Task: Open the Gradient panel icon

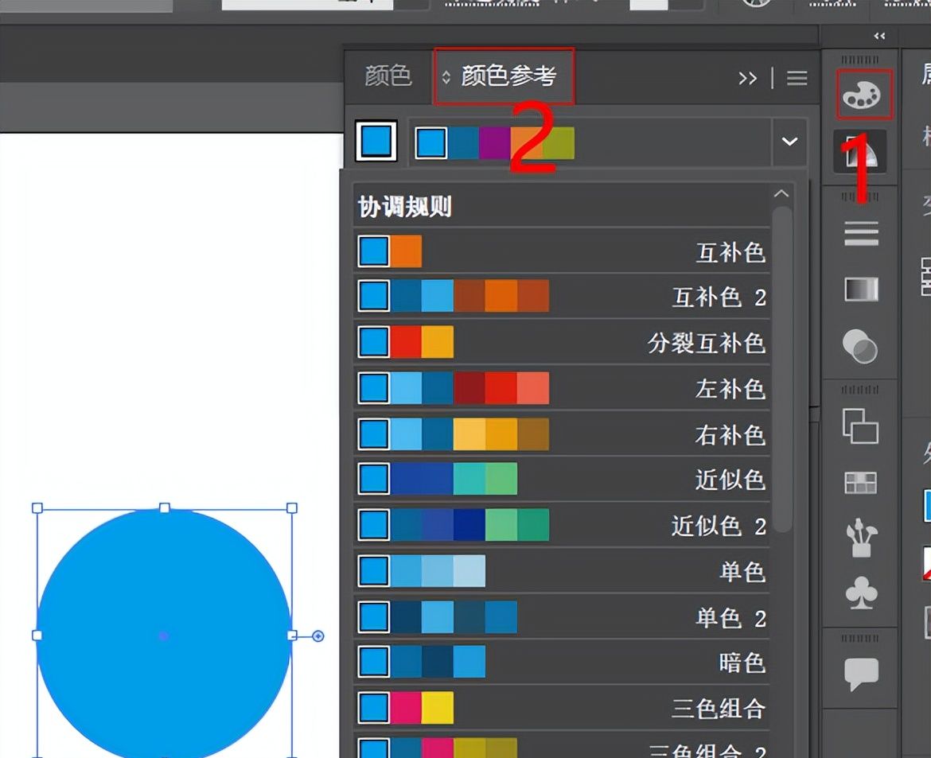Action: (861, 289)
